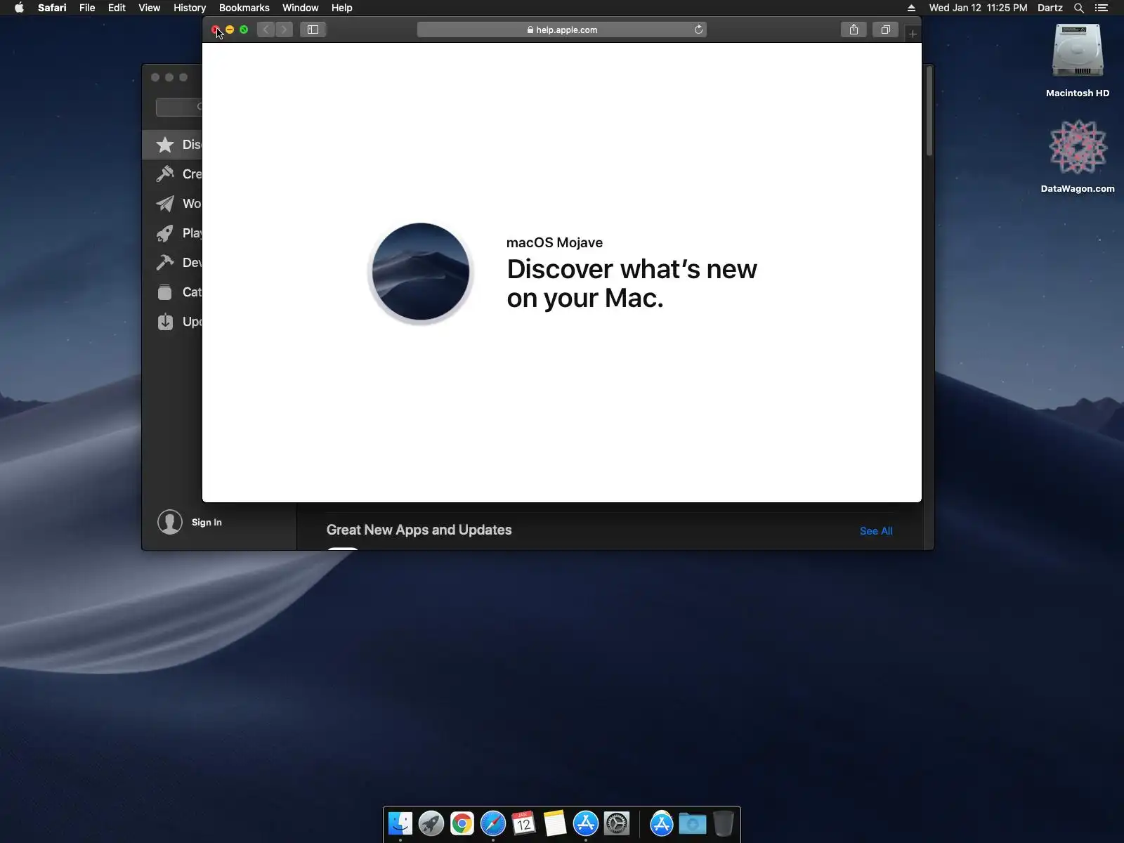Open Notification Center list icon

pos(1102,8)
